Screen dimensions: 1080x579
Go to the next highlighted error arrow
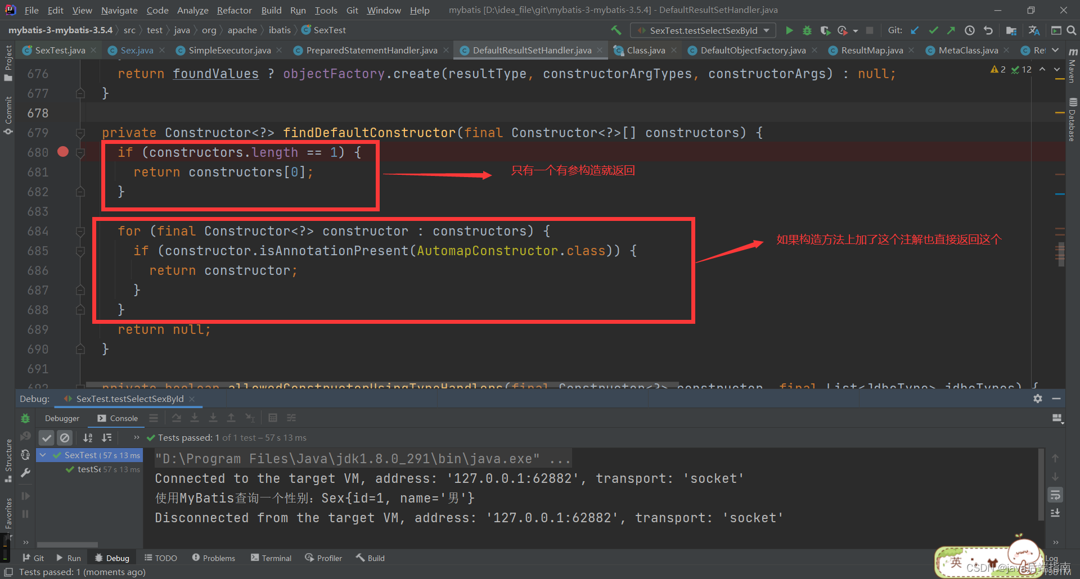click(x=1056, y=70)
